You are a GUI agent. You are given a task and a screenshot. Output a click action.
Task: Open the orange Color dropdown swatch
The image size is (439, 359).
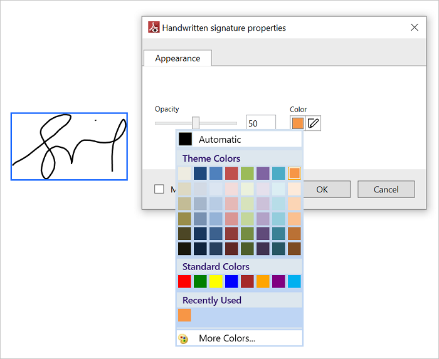pos(297,123)
